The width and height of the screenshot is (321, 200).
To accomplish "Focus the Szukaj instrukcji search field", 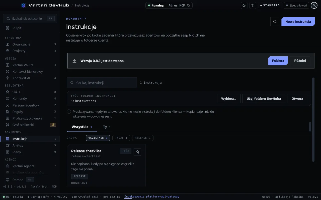I will (x=102, y=83).
